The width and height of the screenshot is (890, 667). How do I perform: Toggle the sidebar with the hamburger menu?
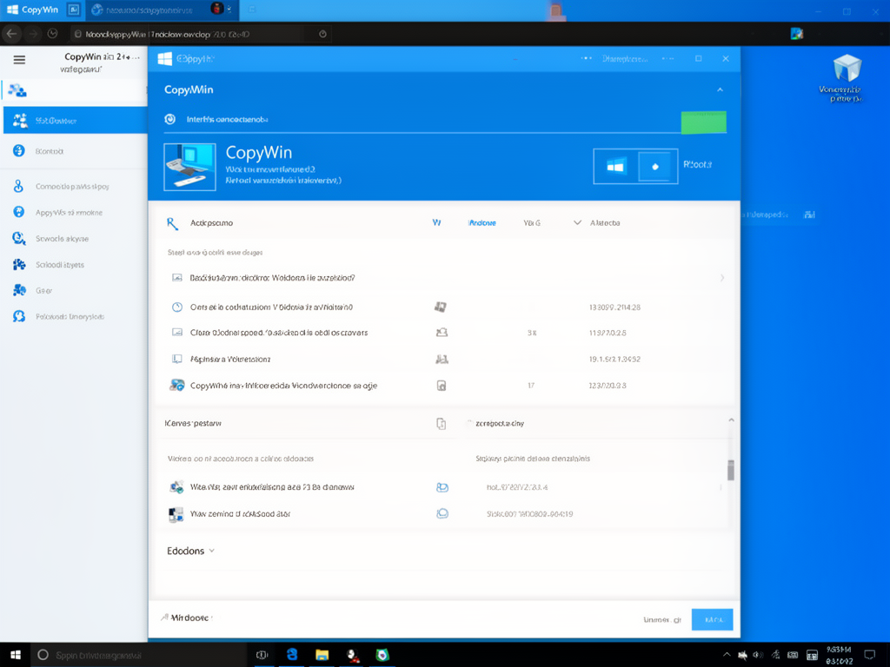point(19,60)
